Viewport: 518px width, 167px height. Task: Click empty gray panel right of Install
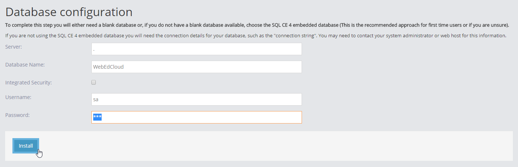pos(274,146)
